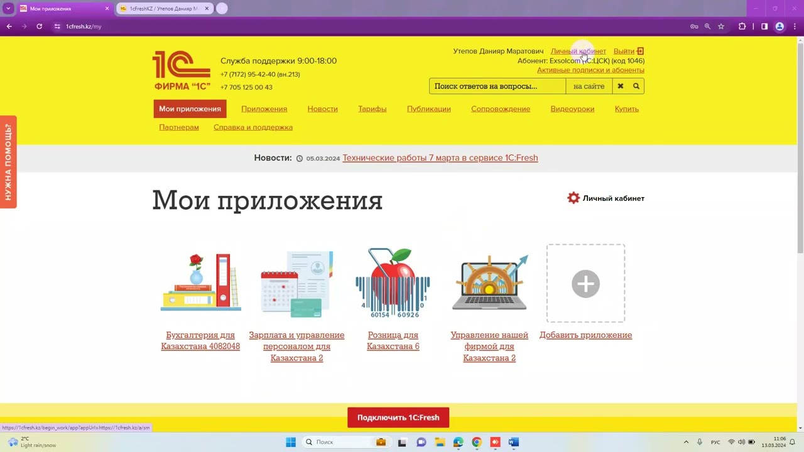Toggle the browser side panel icon
The width and height of the screenshot is (804, 452).
coord(764,26)
